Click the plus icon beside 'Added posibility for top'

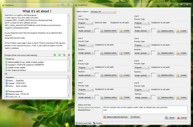coord(6,62)
